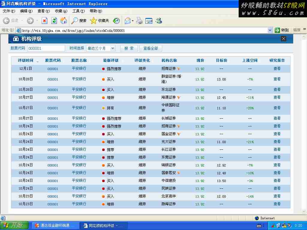Screen dimensions: 307x230
Task: Open the 编辑(E) menu
Action: 26,11
